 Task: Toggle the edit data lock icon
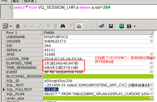tap(18, 26)
